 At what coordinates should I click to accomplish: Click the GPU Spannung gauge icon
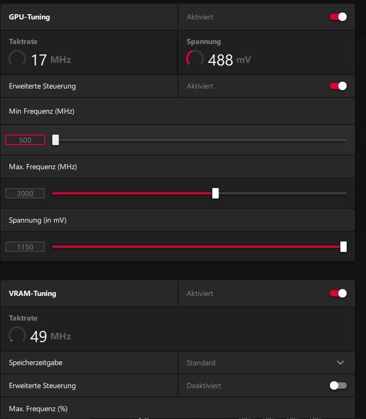(195, 59)
